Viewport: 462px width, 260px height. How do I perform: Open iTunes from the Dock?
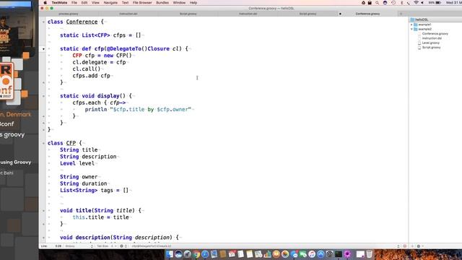click(x=312, y=254)
